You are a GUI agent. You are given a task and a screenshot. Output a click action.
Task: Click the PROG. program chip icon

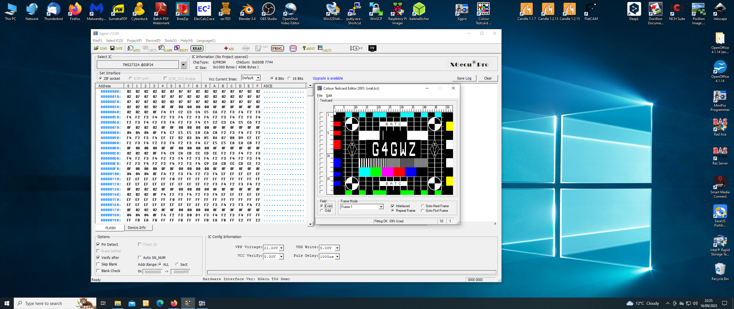pyautogui.click(x=277, y=48)
